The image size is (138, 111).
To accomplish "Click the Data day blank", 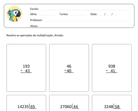I will [x=101, y=15].
